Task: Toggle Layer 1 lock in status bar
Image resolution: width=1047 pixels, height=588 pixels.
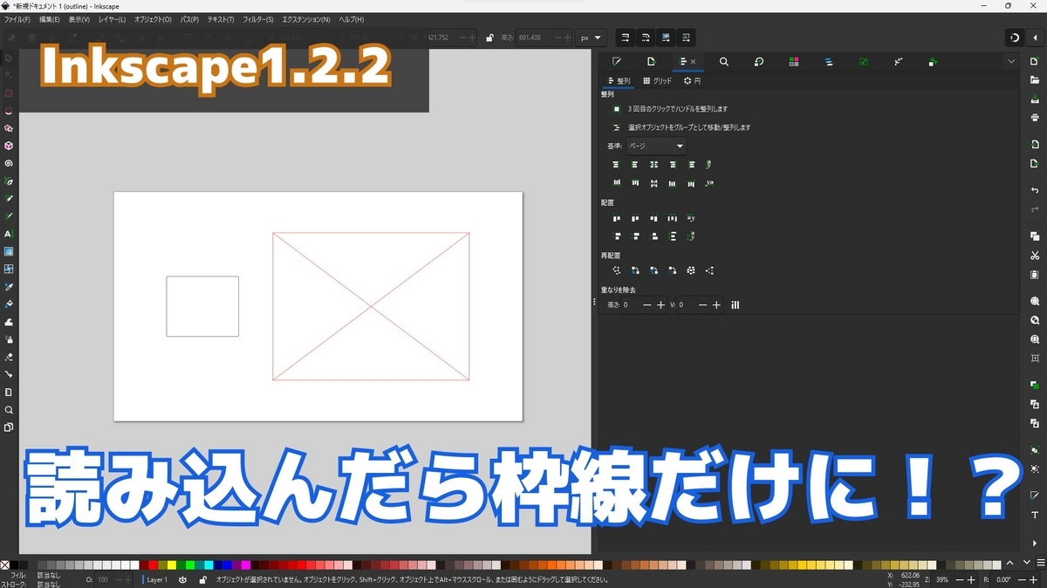Action: coord(202,579)
